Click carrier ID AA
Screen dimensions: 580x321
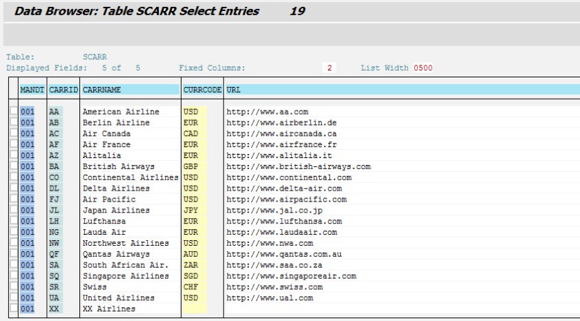tap(55, 112)
